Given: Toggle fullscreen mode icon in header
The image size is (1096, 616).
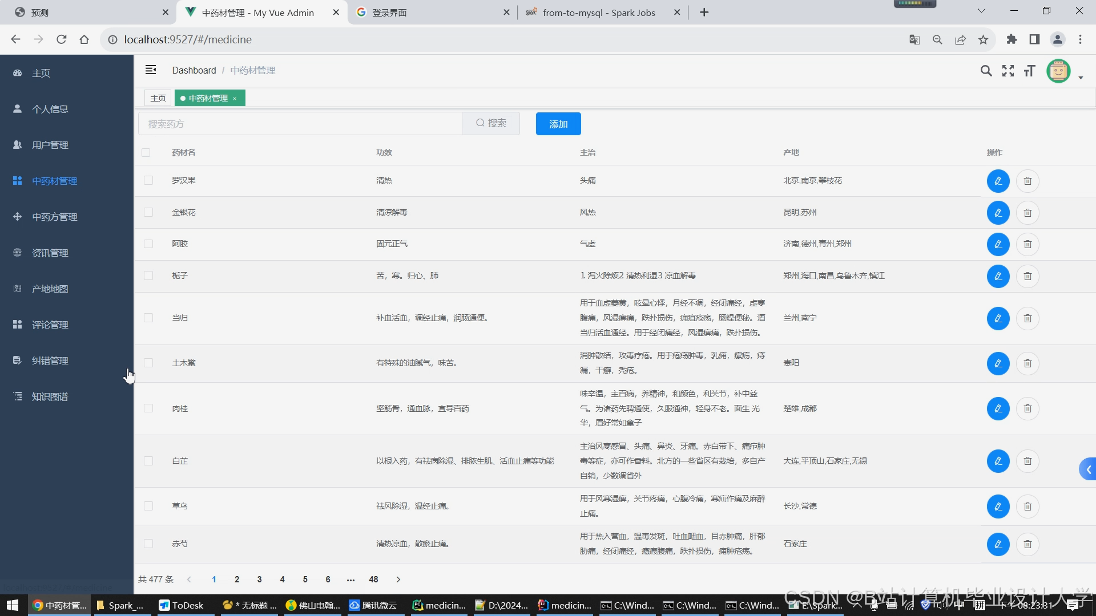Looking at the screenshot, I should [x=1008, y=71].
